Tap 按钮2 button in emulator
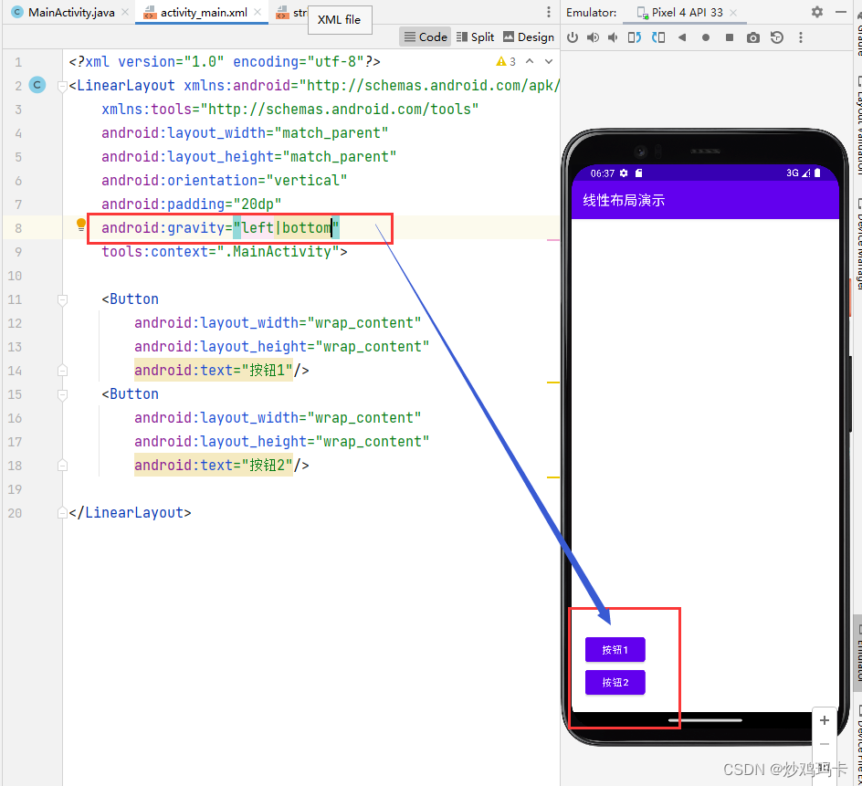862x786 pixels. click(x=615, y=682)
